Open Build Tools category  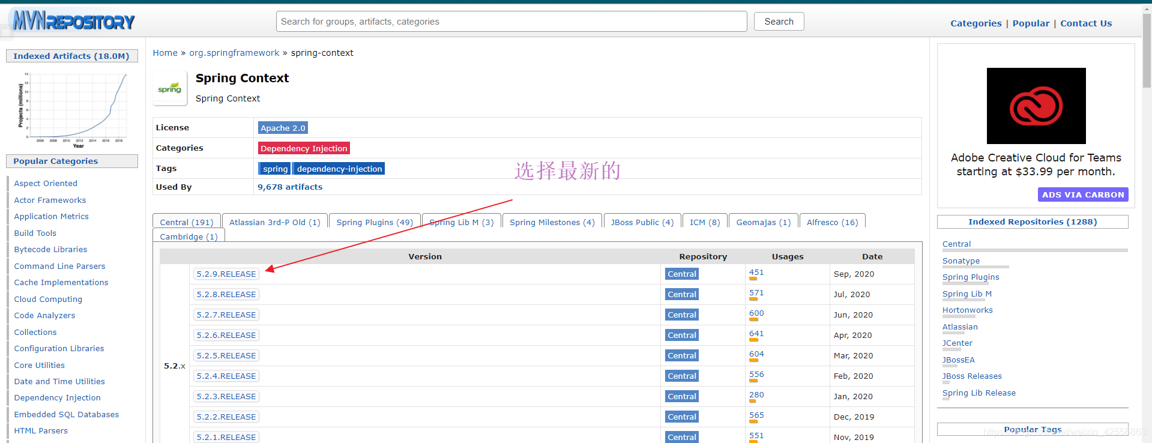(35, 234)
